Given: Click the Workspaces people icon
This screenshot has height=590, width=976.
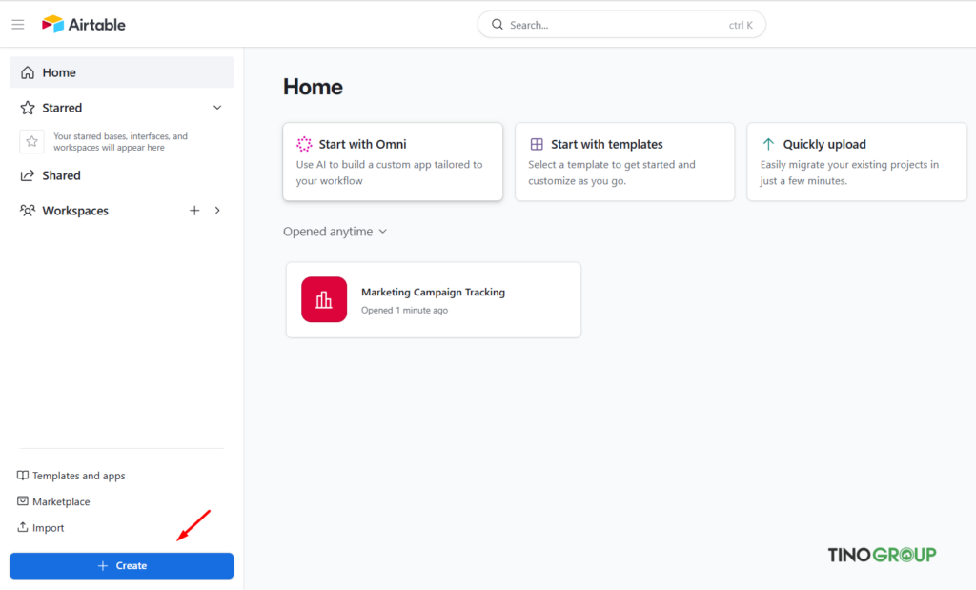Looking at the screenshot, I should click(29, 210).
